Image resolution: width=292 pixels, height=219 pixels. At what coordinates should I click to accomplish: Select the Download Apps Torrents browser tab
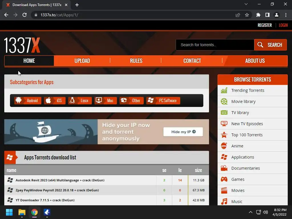[37, 5]
